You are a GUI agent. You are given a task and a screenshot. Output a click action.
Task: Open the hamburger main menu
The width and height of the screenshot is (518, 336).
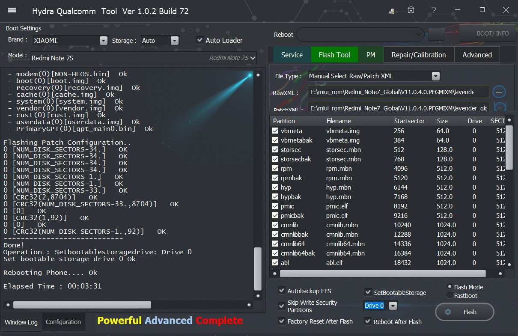(12, 10)
